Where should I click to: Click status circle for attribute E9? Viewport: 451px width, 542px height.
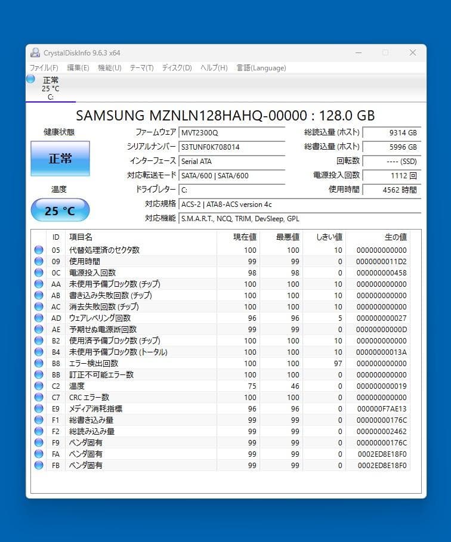pos(39,408)
